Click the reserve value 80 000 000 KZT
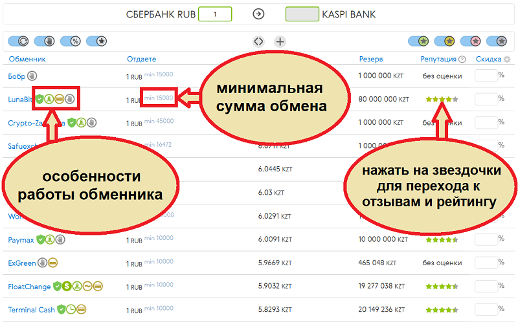This screenshot has width=518, height=326. (384, 99)
